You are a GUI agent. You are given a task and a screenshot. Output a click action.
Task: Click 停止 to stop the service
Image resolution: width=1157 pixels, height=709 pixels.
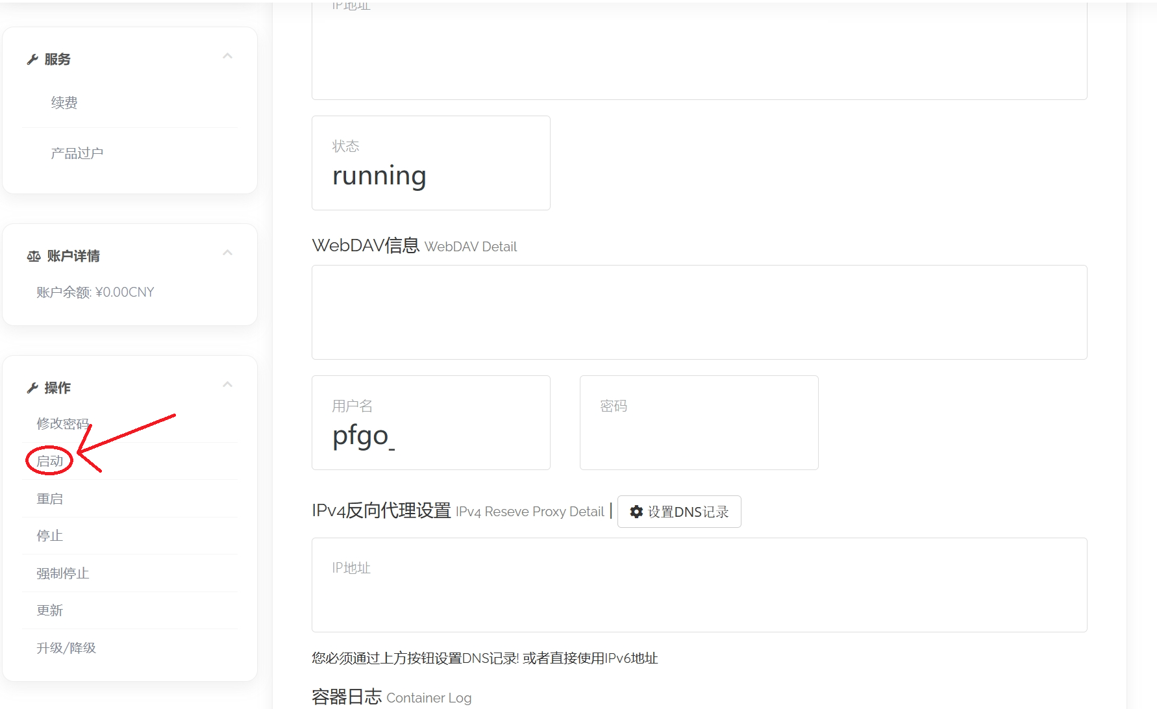[50, 536]
